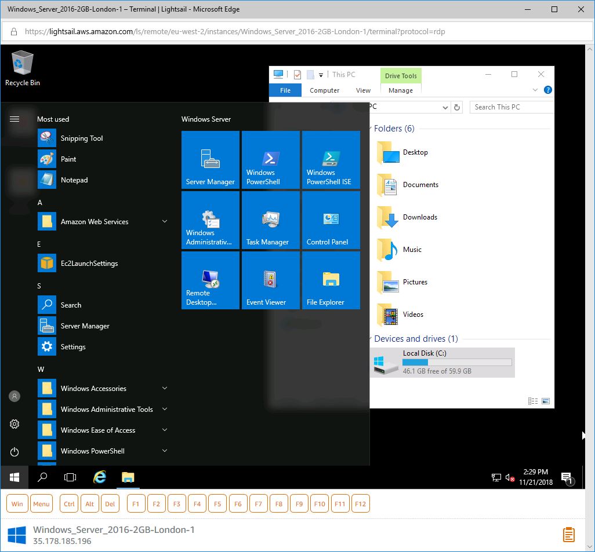Click the taskbar search magnifier
This screenshot has height=552, width=595.
(42, 477)
